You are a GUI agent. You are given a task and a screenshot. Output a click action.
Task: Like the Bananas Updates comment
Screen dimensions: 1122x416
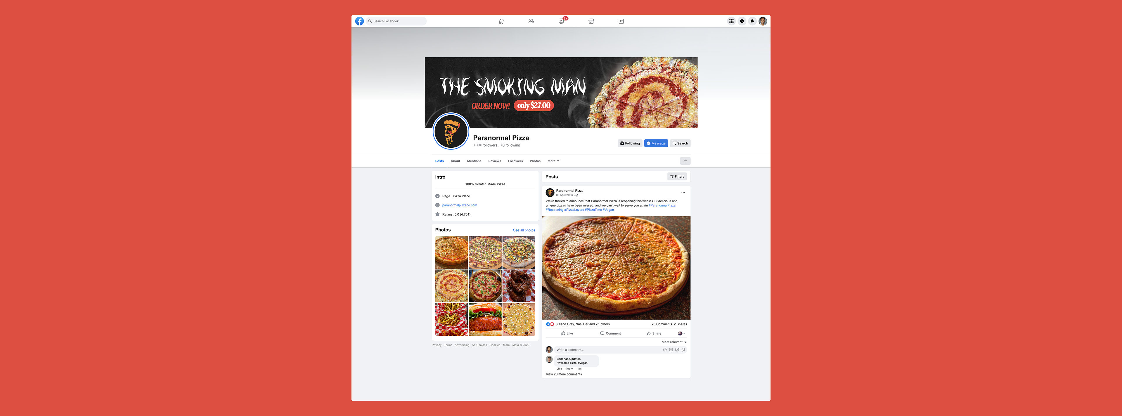559,369
